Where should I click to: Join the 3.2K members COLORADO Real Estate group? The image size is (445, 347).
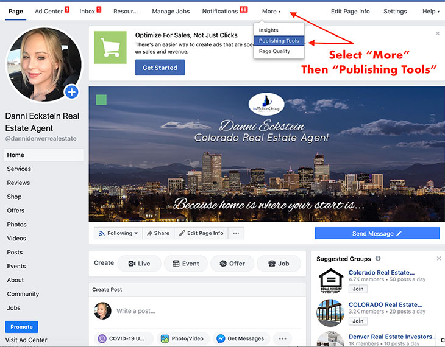(x=358, y=321)
